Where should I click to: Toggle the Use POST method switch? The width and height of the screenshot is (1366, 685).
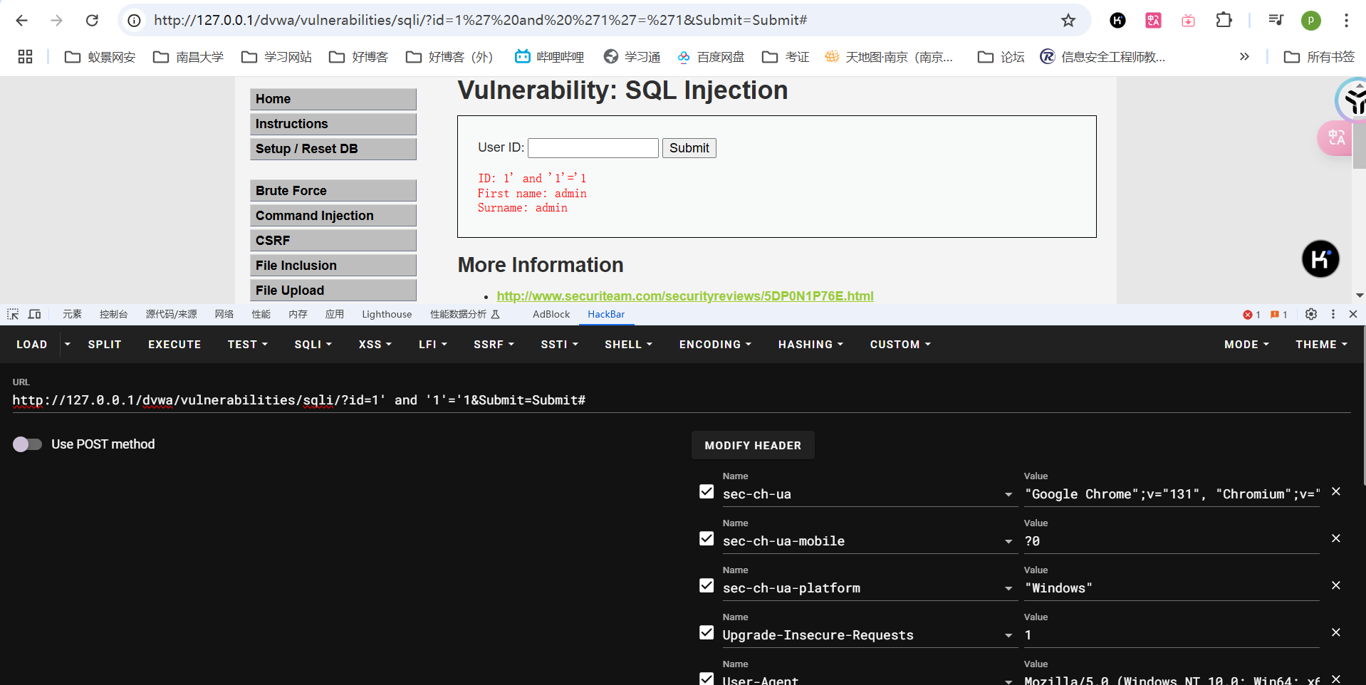[x=27, y=444]
